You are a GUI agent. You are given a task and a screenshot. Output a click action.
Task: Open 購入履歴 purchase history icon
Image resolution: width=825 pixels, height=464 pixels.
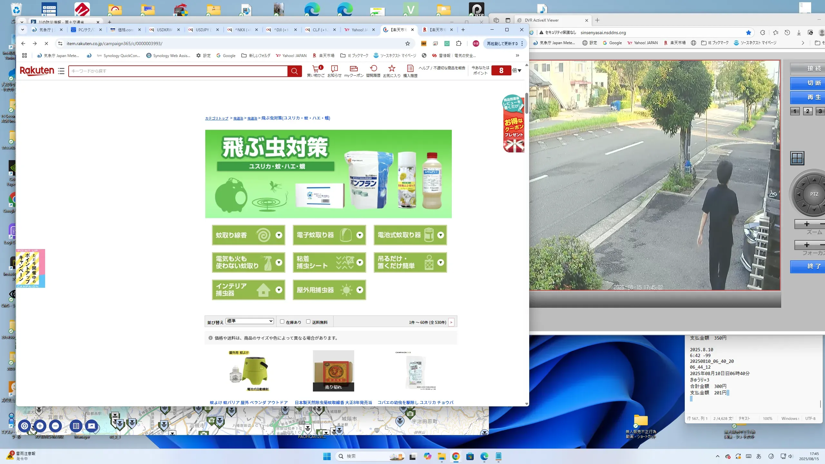pos(410,69)
